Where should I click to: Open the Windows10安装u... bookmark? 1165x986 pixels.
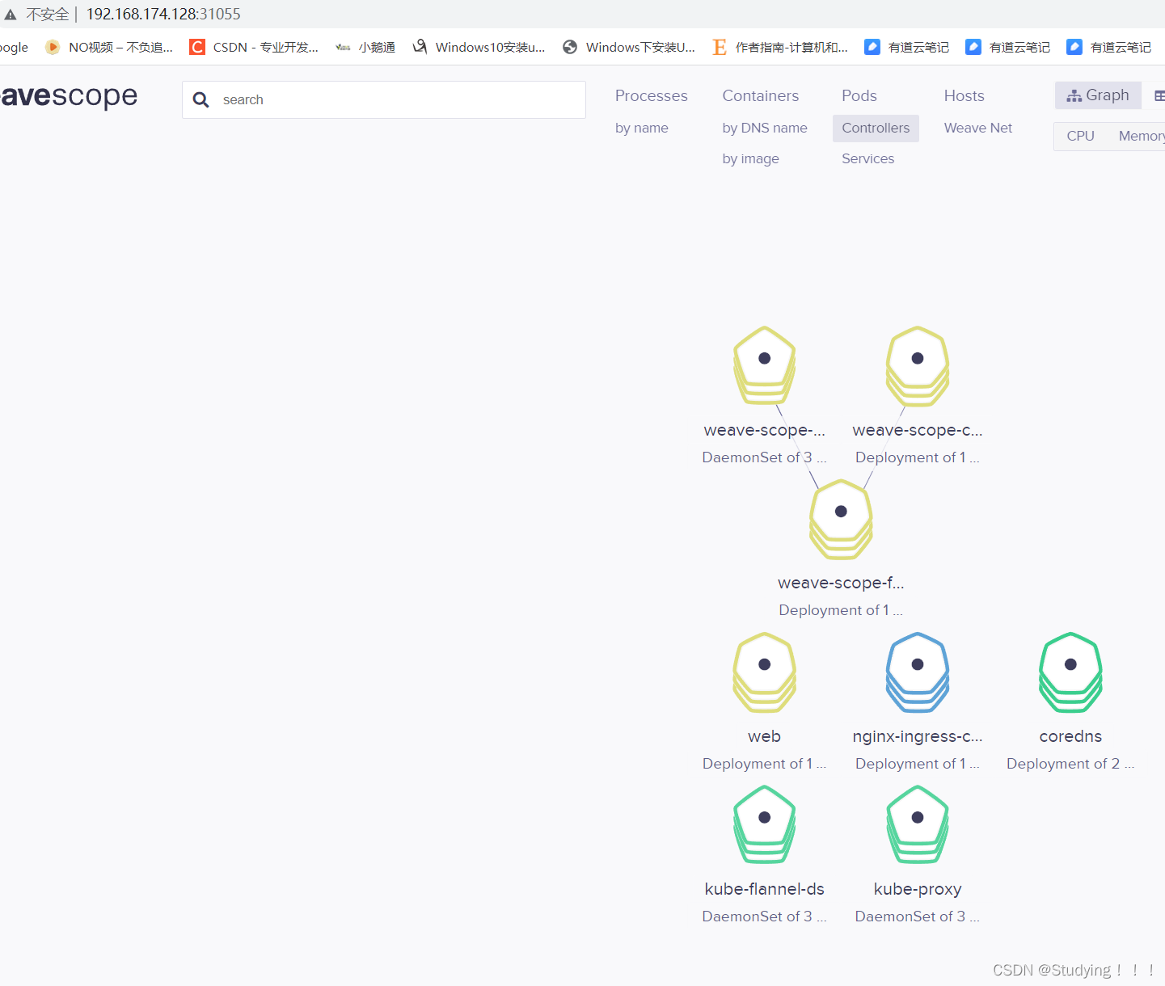click(479, 47)
